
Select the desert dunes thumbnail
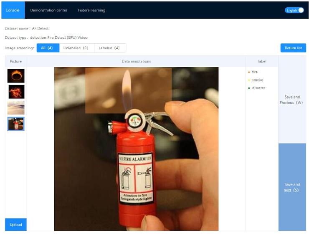point(16,108)
